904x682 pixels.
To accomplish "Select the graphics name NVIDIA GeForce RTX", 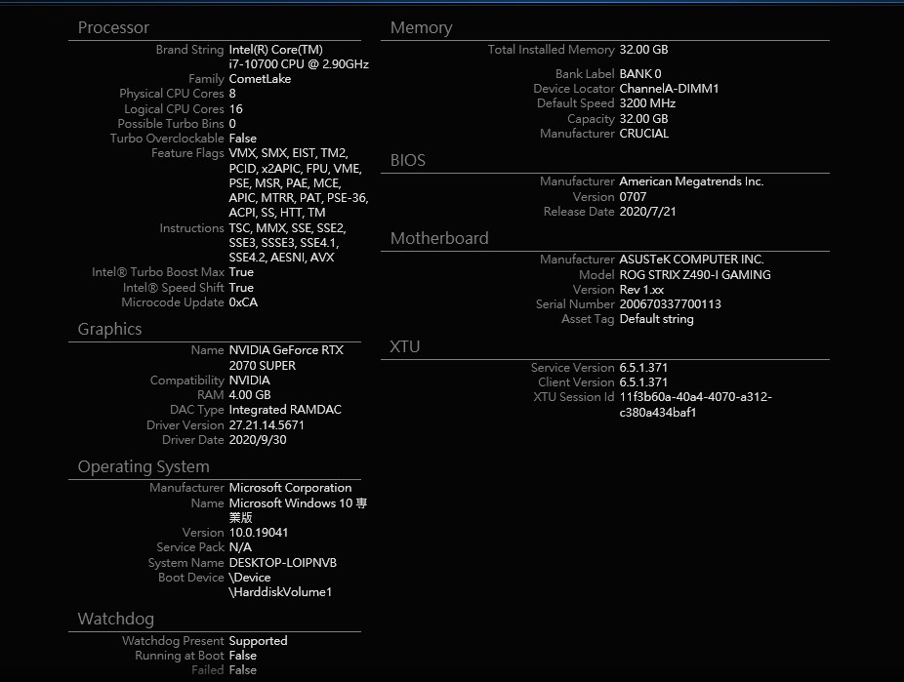I will 286,350.
